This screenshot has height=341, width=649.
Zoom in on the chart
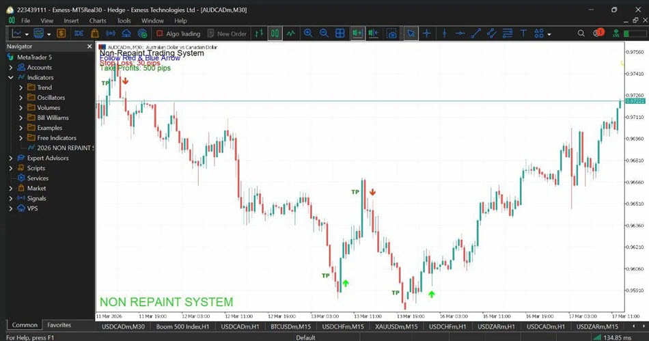pyautogui.click(x=308, y=33)
